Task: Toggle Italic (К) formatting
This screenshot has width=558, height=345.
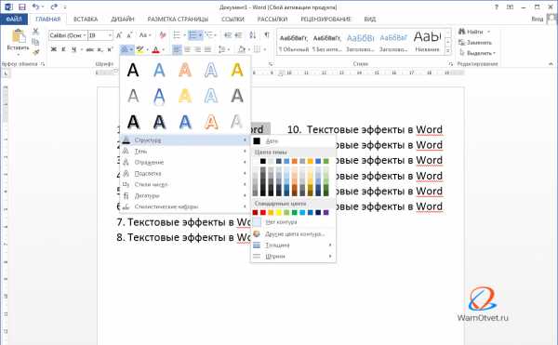Action: [x=63, y=49]
